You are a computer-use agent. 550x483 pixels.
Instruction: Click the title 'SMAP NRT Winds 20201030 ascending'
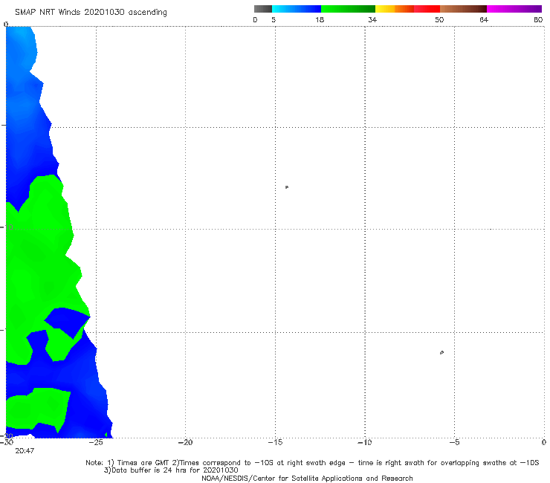(91, 13)
